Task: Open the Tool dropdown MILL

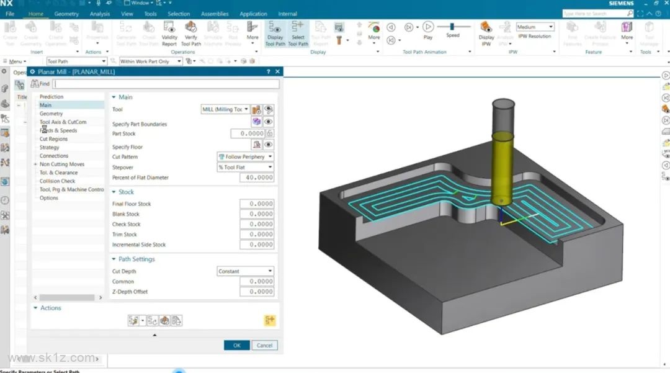Action: pos(225,109)
